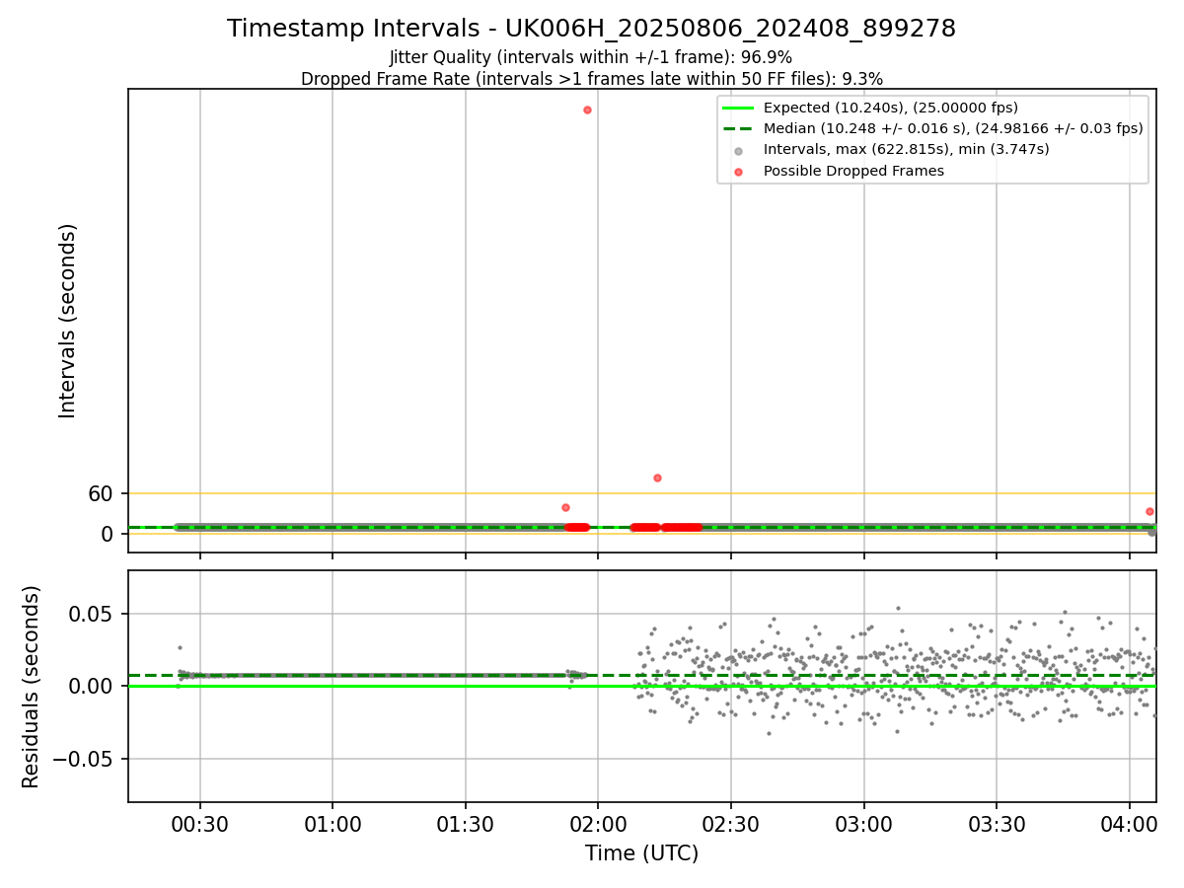Click the 'Intervals (seconds)' y-axis label
Image resolution: width=1184 pixels, height=888 pixels.
tap(67, 321)
